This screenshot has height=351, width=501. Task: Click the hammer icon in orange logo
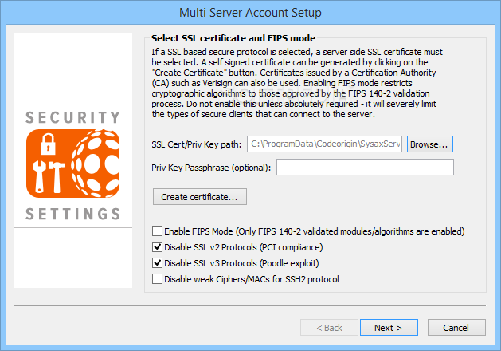point(56,176)
